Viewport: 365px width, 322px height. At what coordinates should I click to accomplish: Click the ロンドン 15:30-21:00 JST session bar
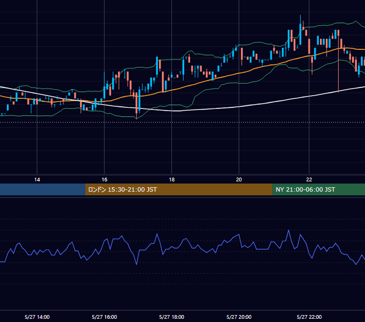179,189
